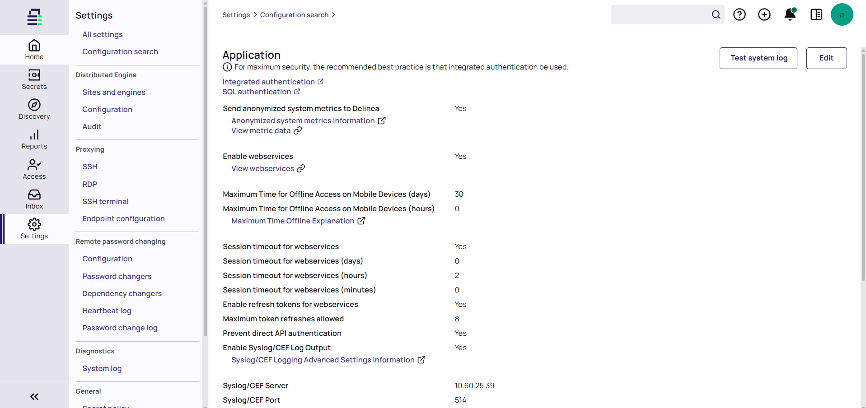Open notifications bell

[790, 15]
